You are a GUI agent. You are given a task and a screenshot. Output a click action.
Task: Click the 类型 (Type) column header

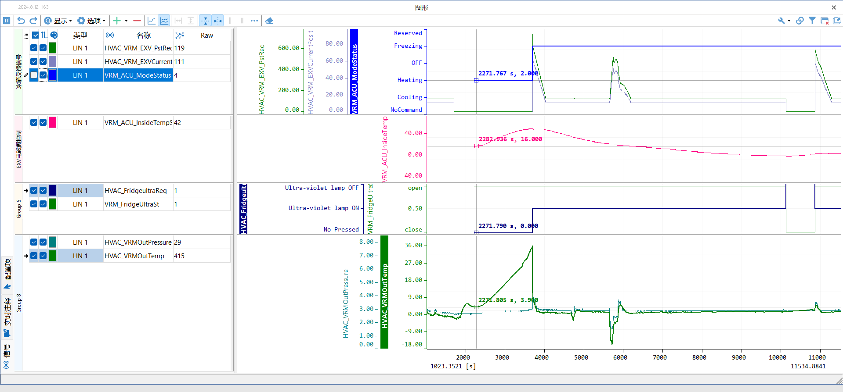80,35
